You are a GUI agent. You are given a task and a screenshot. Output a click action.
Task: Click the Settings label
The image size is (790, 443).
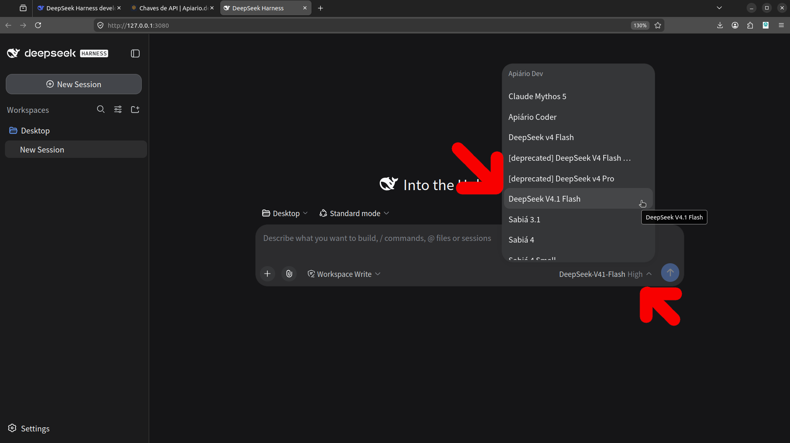coord(35,429)
